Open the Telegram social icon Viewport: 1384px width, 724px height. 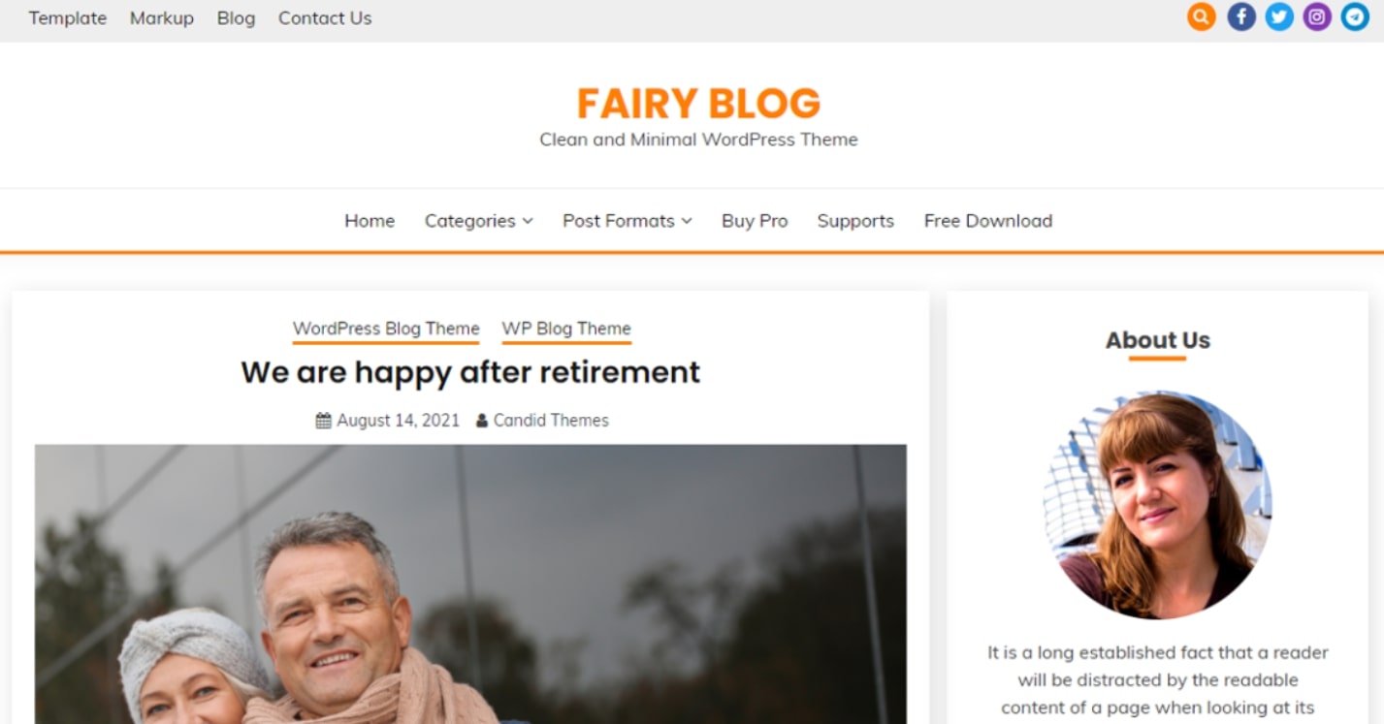click(1355, 16)
